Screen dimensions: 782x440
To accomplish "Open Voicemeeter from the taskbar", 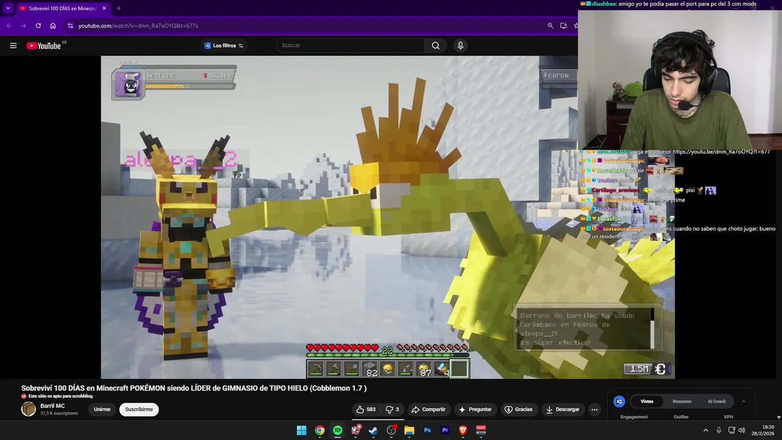I will tap(481, 430).
